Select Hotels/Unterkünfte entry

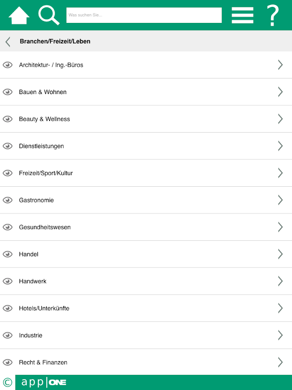[x=146, y=308]
